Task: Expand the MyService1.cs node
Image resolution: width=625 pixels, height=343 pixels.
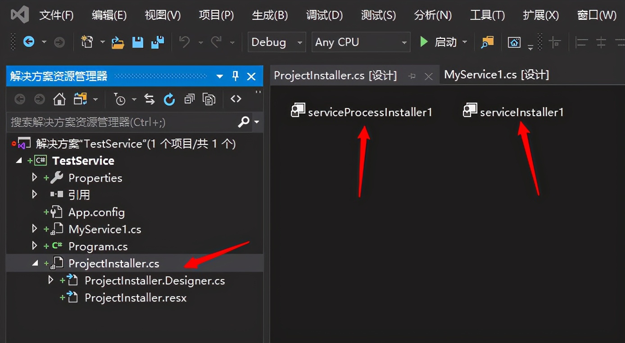Action: (x=35, y=229)
